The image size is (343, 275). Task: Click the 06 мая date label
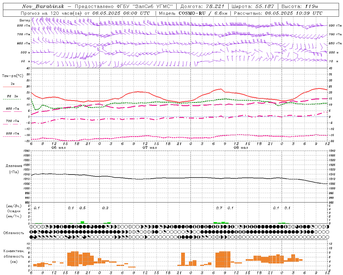(58, 148)
